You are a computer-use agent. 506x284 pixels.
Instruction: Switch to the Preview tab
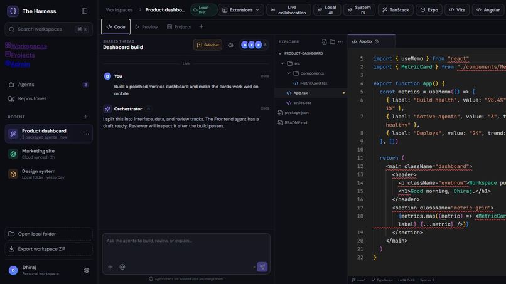pyautogui.click(x=146, y=27)
